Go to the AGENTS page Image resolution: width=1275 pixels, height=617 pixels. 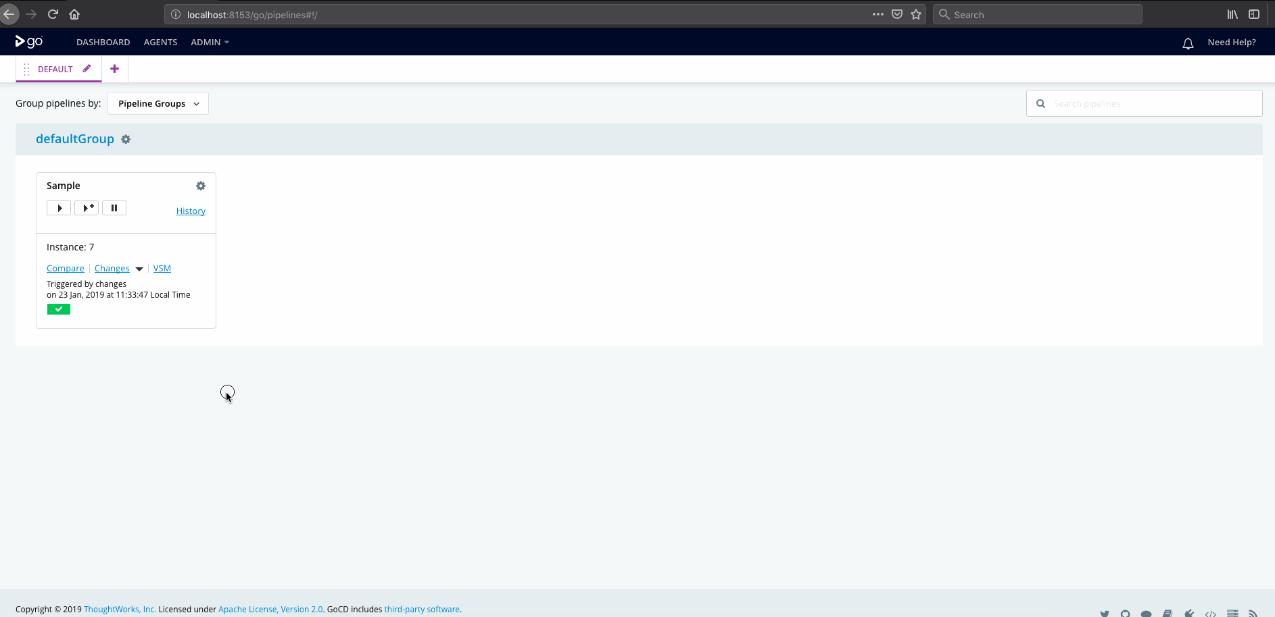160,42
